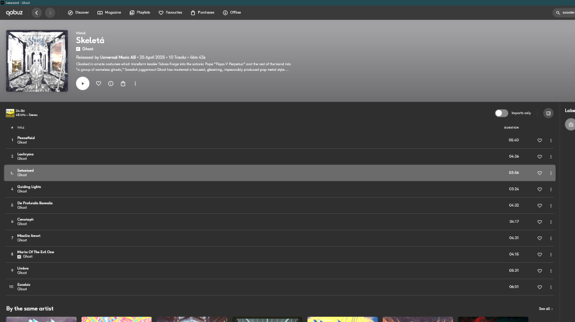Click See all for same artist albums
Viewport: 575px width, 322px height.
click(x=545, y=309)
